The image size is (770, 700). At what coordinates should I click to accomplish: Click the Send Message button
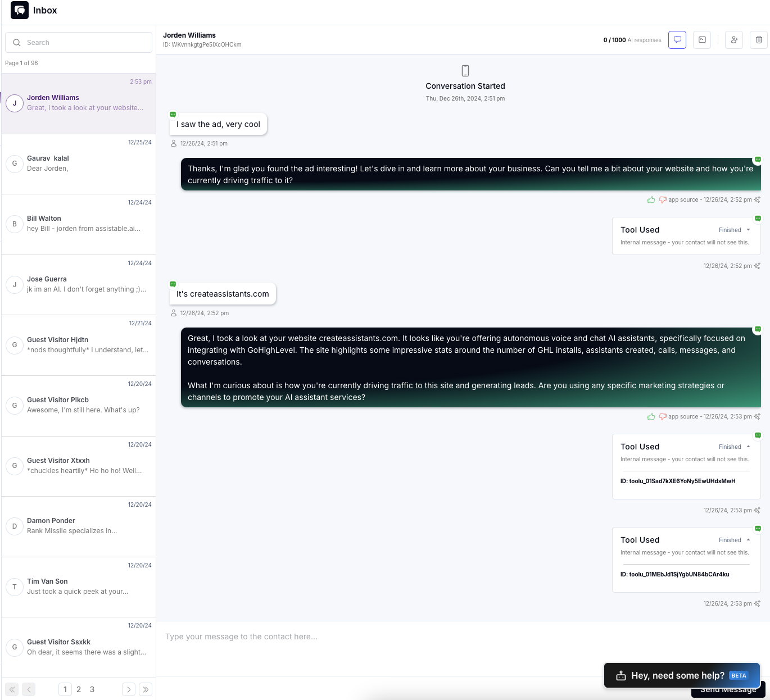(x=727, y=690)
